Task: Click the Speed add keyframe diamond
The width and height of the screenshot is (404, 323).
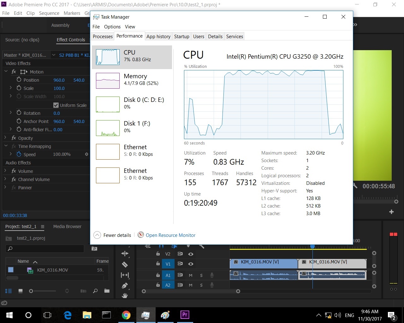Action: [x=86, y=154]
